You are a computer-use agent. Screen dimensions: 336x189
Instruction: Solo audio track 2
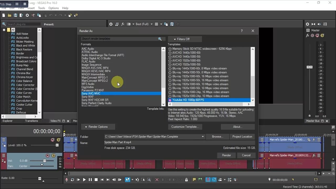tap(54, 155)
